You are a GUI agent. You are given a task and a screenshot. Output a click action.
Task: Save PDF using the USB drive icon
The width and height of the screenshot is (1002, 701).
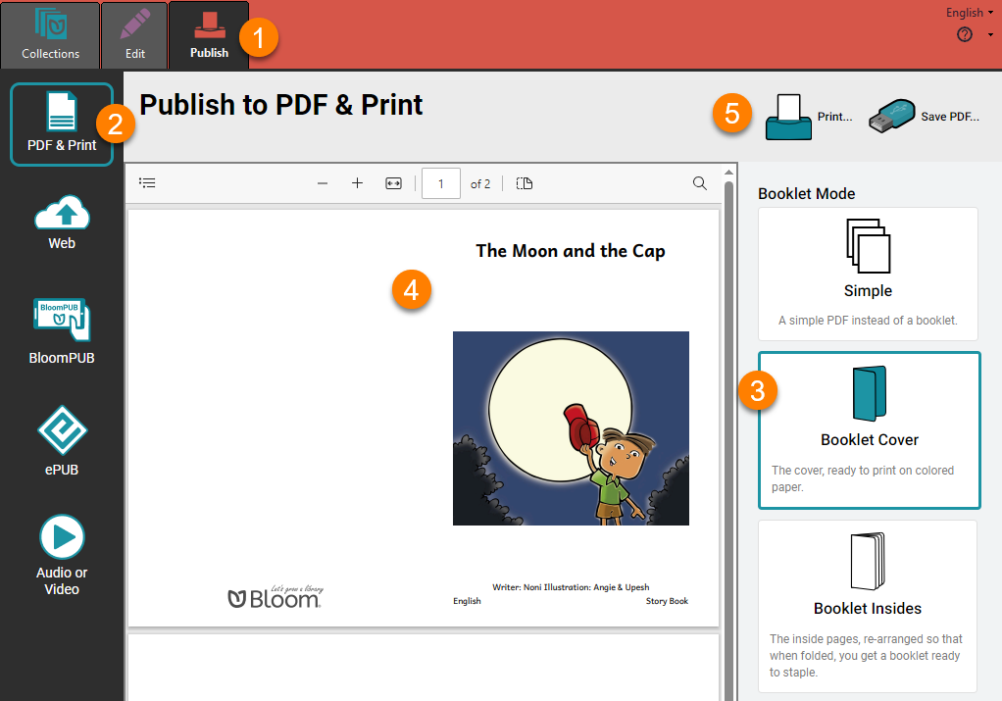coord(924,117)
